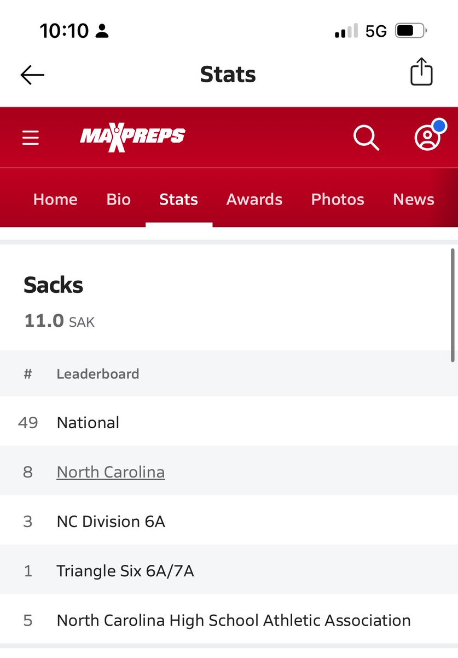
Task: Tap the cellular signal indicator
Action: (x=346, y=31)
